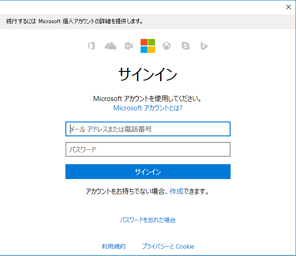Click the large サインイン heading text

148,74
